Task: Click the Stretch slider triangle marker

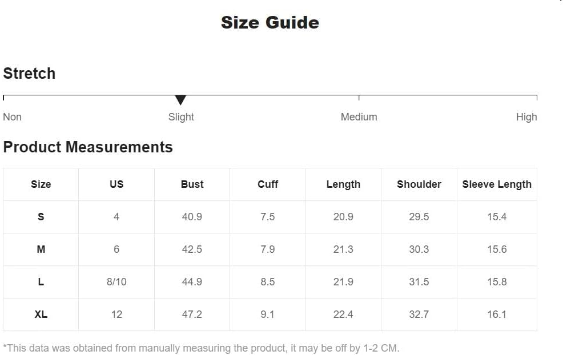Action: tap(180, 100)
